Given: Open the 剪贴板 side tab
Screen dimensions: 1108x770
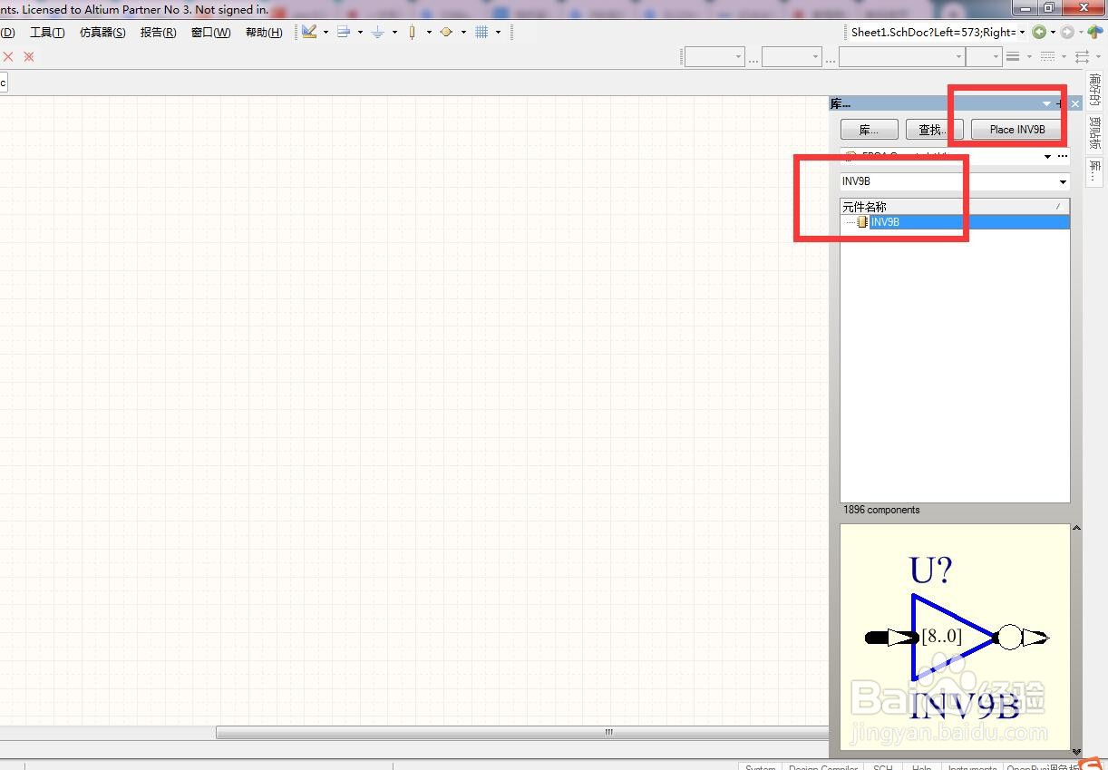Looking at the screenshot, I should click(x=1096, y=132).
